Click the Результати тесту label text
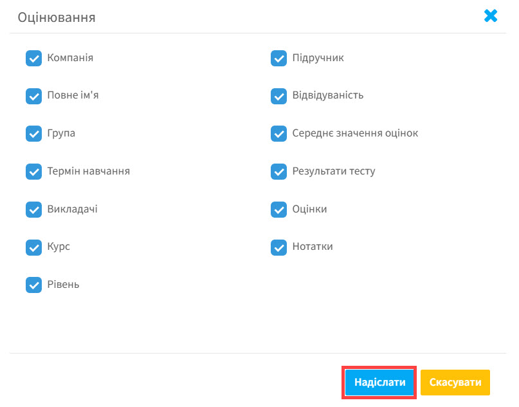Viewport: 519px width, 407px height. click(333, 171)
